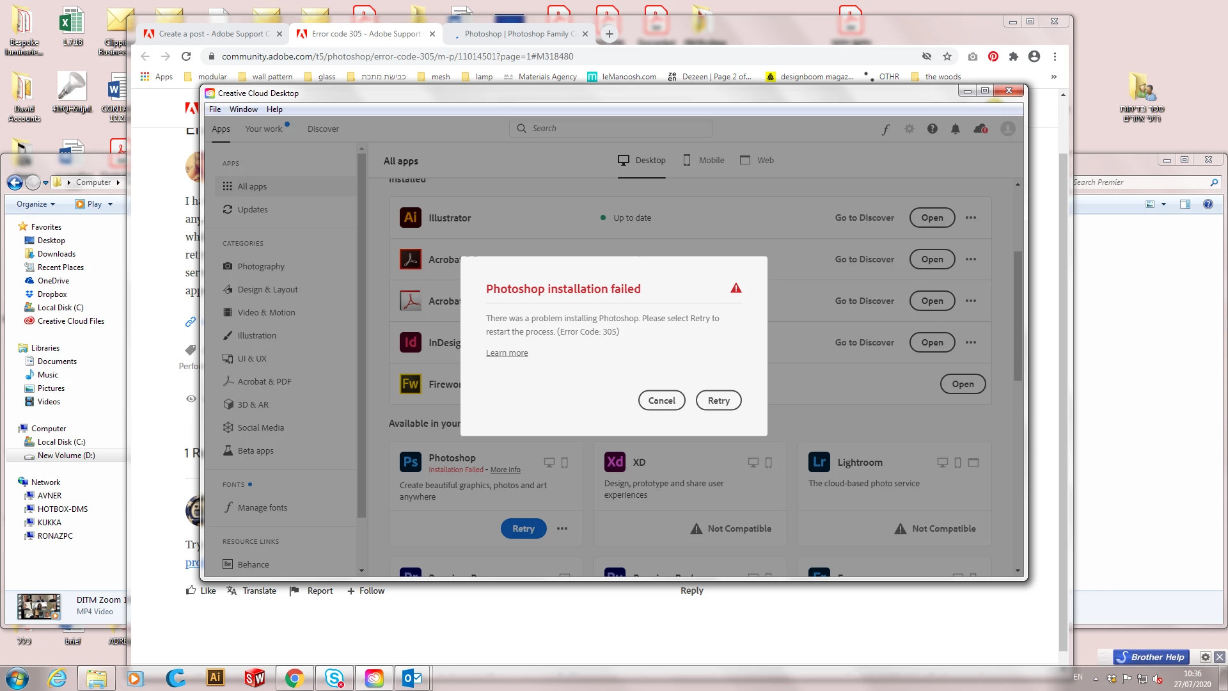
Task: Open Creative Cloud settings gear icon
Action: click(909, 129)
